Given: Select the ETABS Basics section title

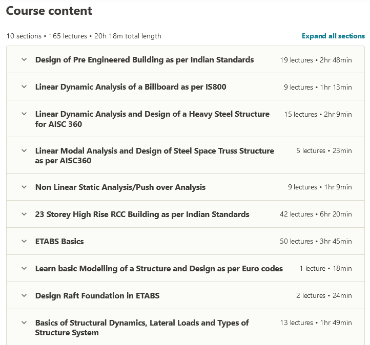Looking at the screenshot, I should 59,242.
